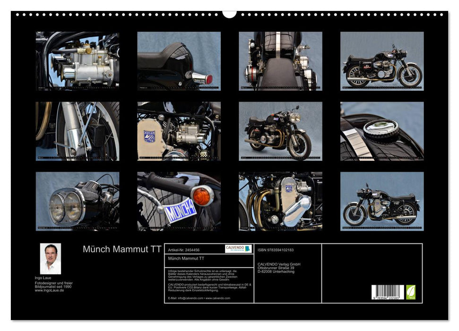This screenshot has height=331, width=459.
Task: Click the Münch Mammut TT heading
Action: click(122, 249)
